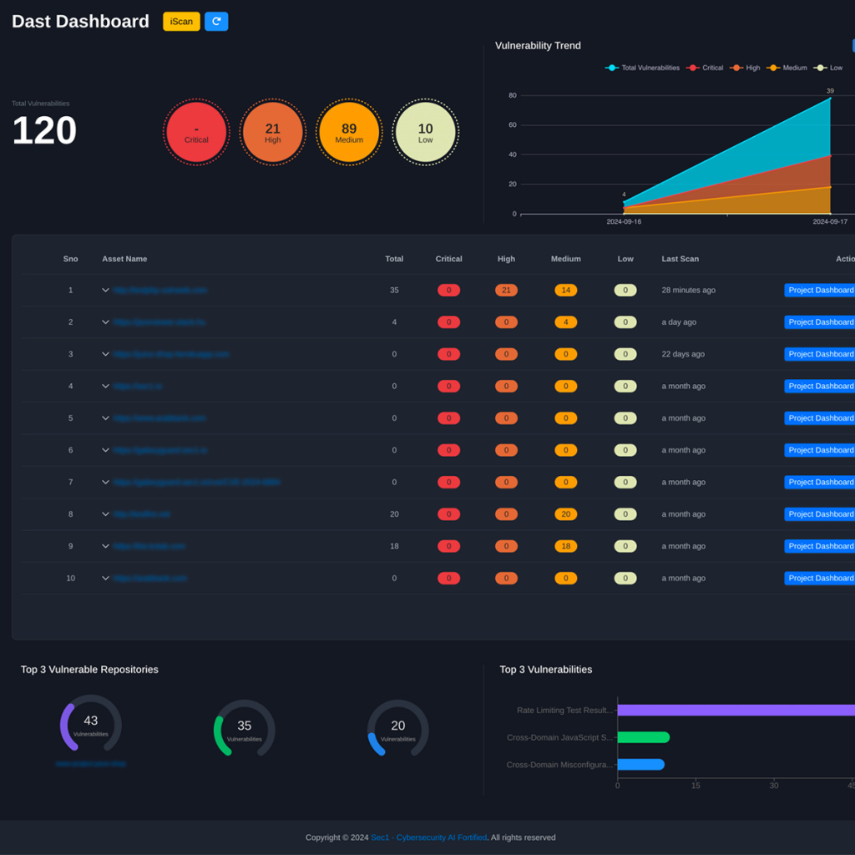Image resolution: width=855 pixels, height=855 pixels.
Task: Click the yellow Medium badge showing 20 in row eight
Action: click(565, 514)
